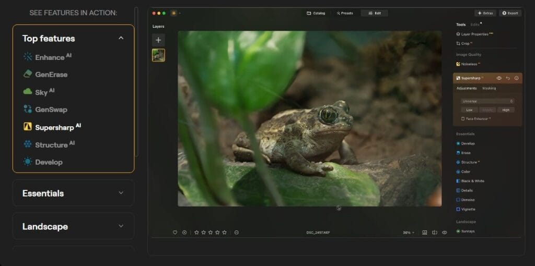Screen dimensions: 535x266
Task: Open the 36% zoom level dropdown
Action: click(408, 233)
